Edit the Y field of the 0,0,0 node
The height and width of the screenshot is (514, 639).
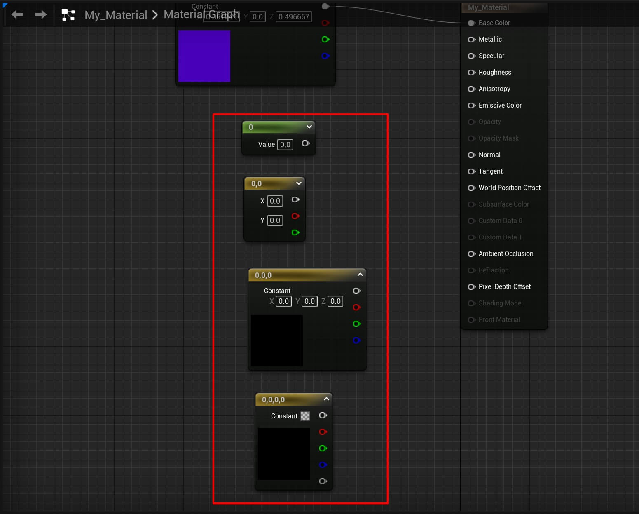click(309, 301)
